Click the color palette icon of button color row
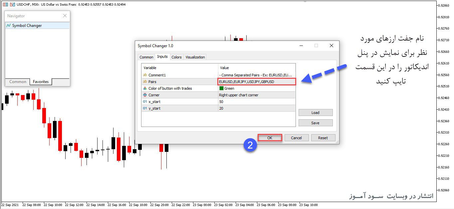Viewport: 454px width, 209px height. coord(145,88)
